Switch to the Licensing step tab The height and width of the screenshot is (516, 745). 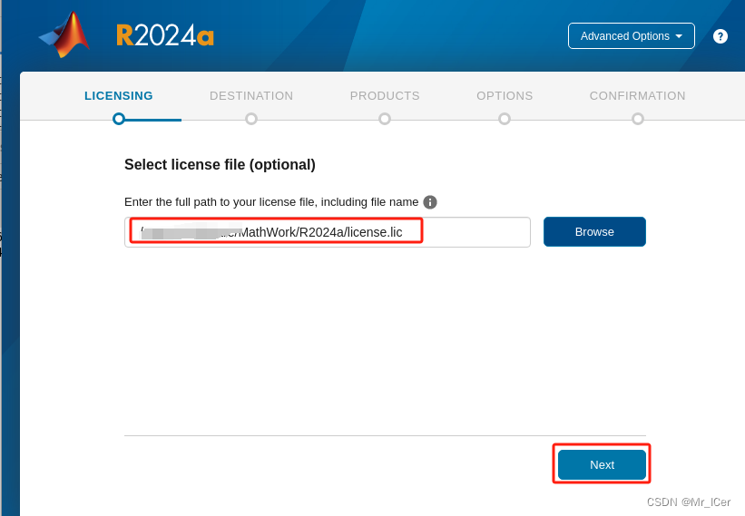[119, 96]
